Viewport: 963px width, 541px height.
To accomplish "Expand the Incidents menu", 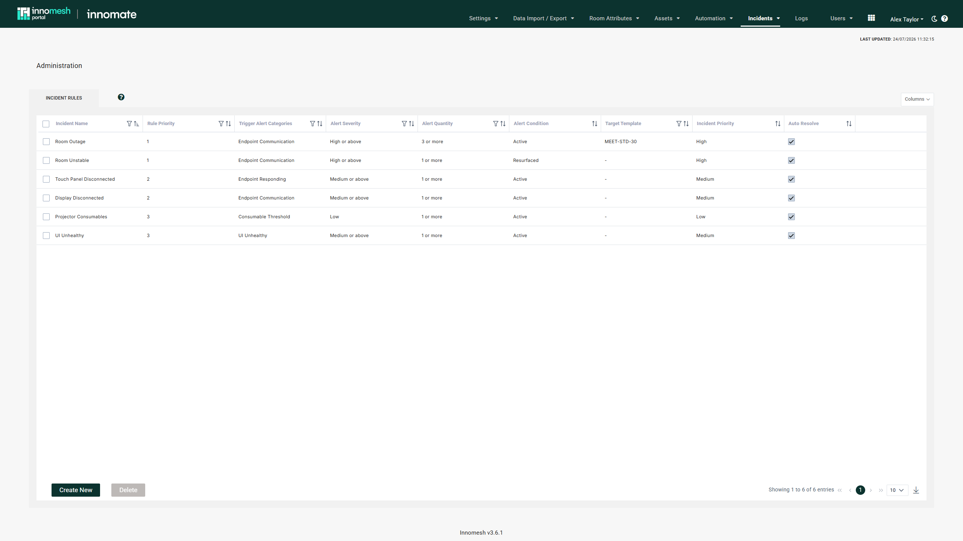I will click(764, 18).
